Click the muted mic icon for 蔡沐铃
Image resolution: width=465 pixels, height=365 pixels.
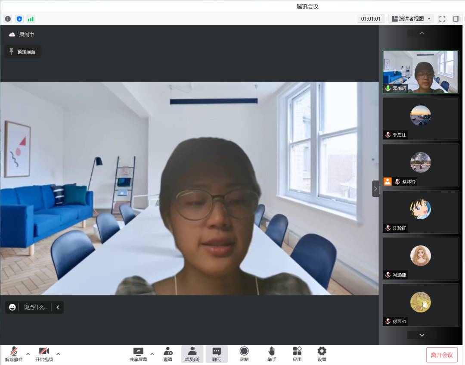click(397, 181)
